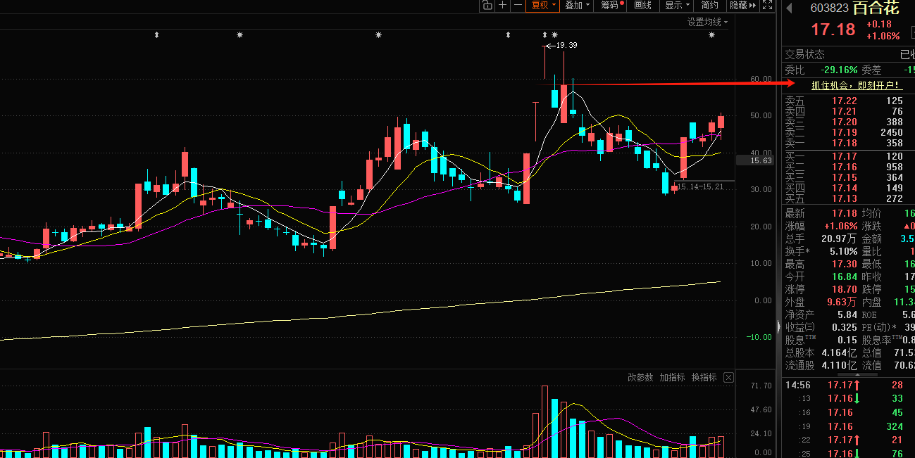This screenshot has height=458, width=915.
Task: Click 最高 value 17.30
Action: point(845,264)
